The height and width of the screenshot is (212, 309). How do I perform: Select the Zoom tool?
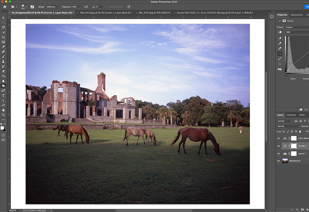pos(4,115)
